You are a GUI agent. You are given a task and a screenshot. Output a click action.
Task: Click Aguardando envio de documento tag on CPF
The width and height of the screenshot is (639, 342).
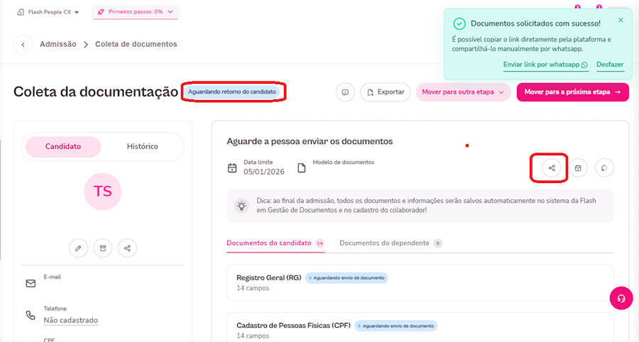[x=395, y=326]
